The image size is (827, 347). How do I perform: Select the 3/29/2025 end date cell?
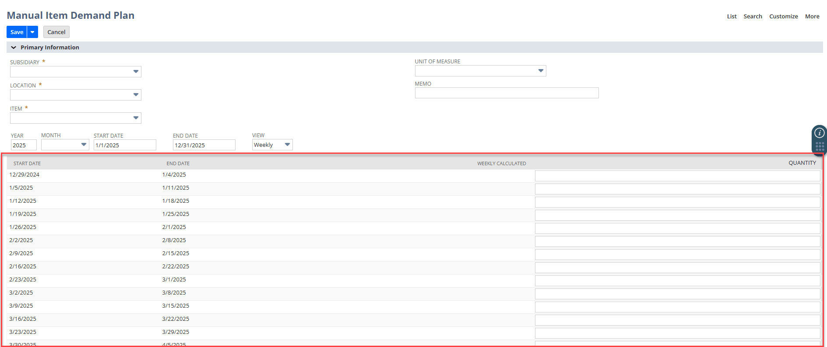tap(176, 332)
